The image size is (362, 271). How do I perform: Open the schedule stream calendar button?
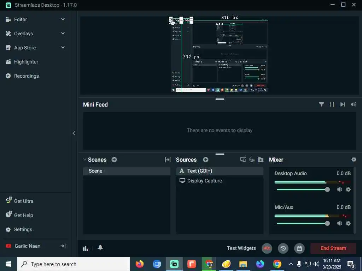click(299, 248)
